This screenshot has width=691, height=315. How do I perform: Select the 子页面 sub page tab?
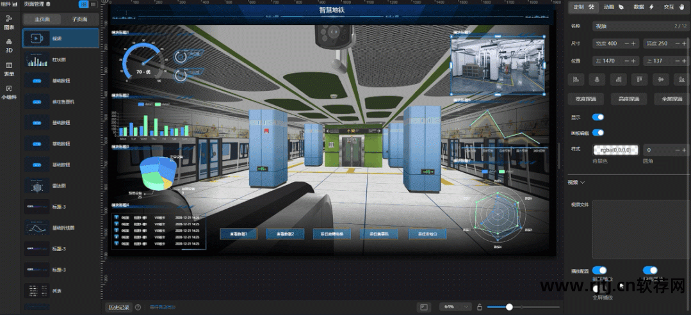point(79,19)
